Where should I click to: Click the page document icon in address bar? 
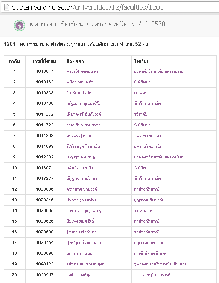(x=6, y=7)
